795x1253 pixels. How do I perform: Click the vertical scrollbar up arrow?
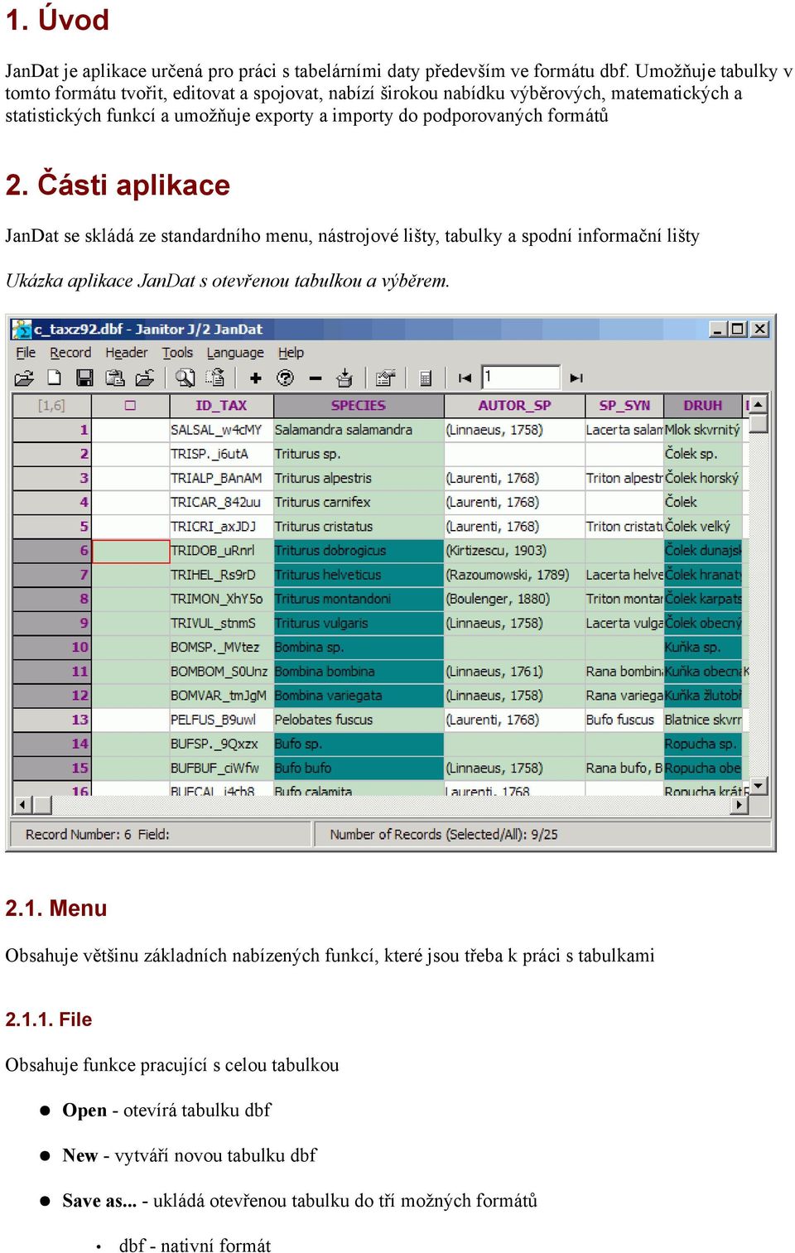click(x=759, y=403)
